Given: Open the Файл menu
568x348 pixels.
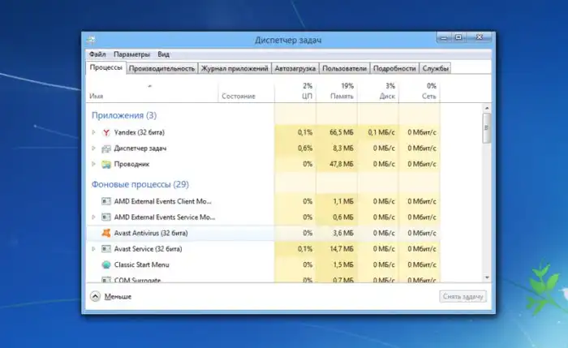Looking at the screenshot, I should coord(97,54).
